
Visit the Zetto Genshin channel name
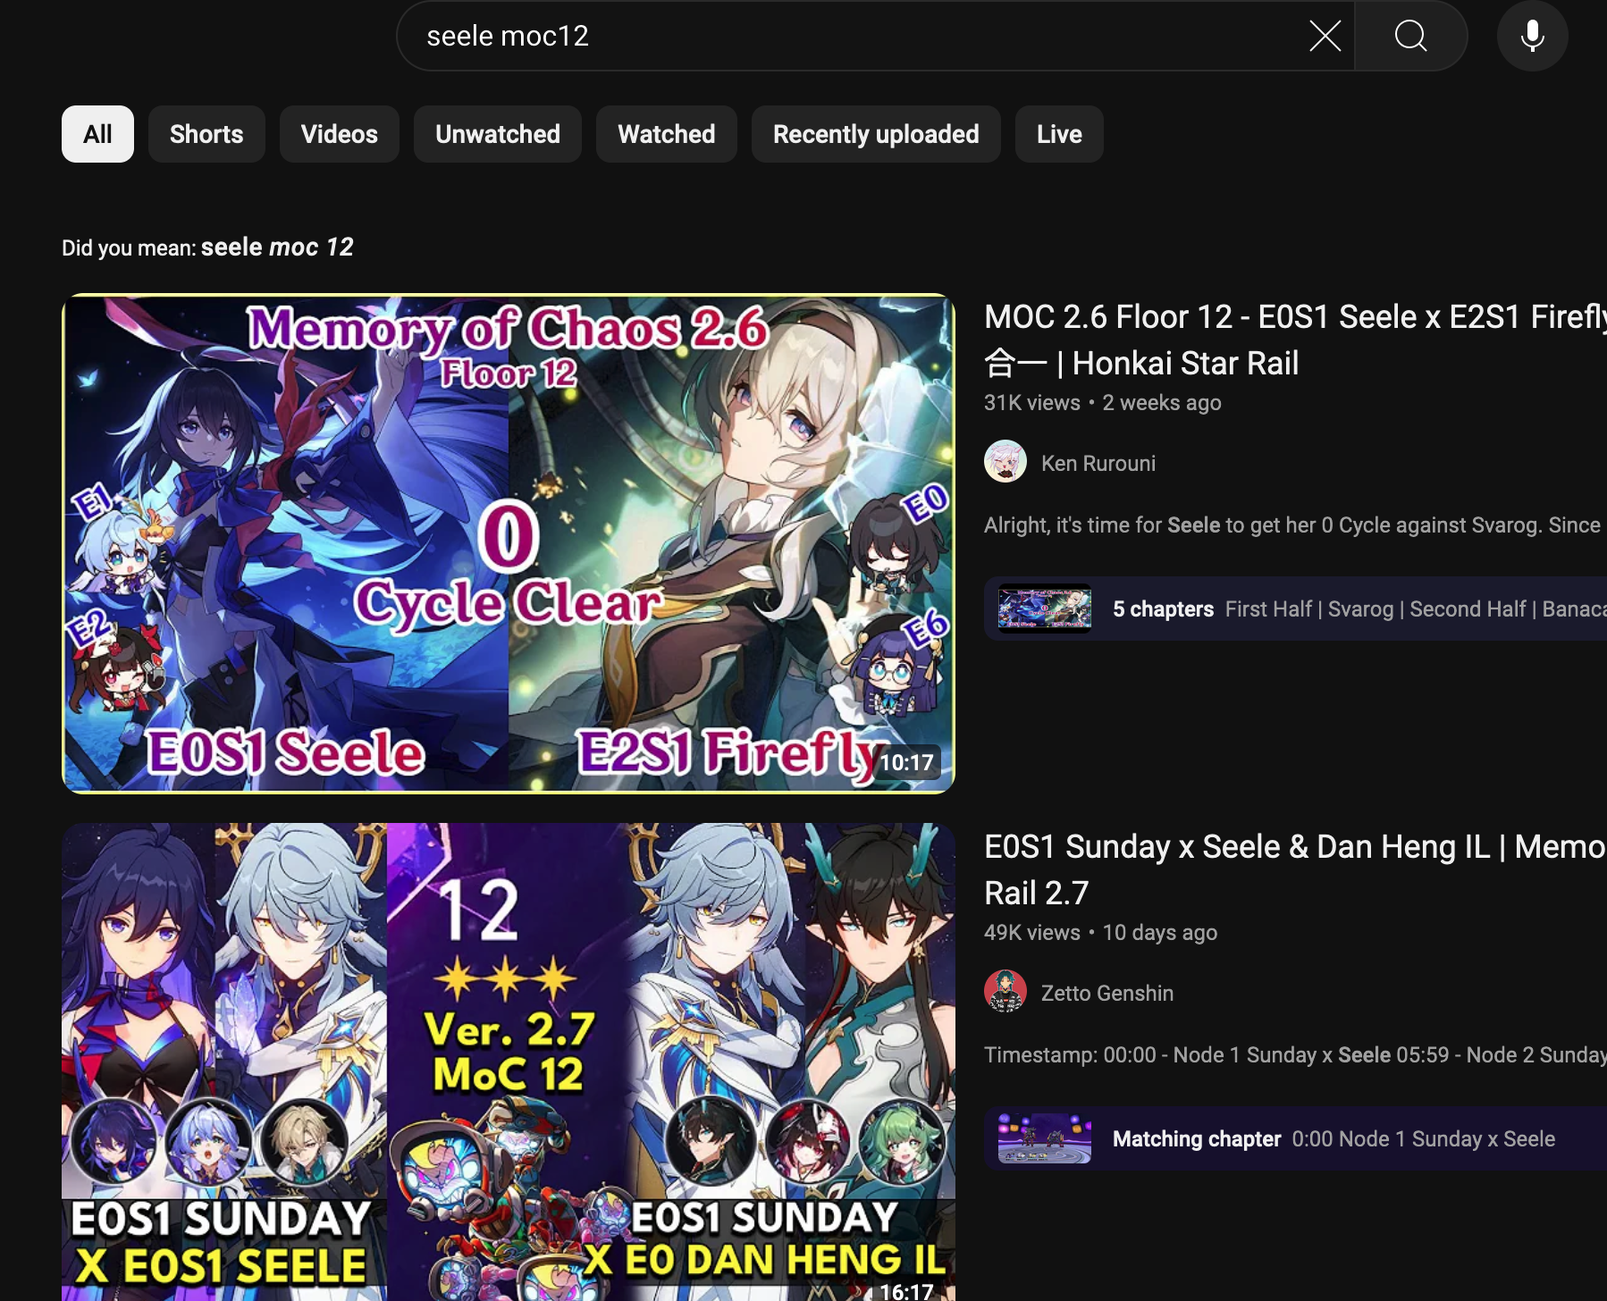click(x=1107, y=993)
